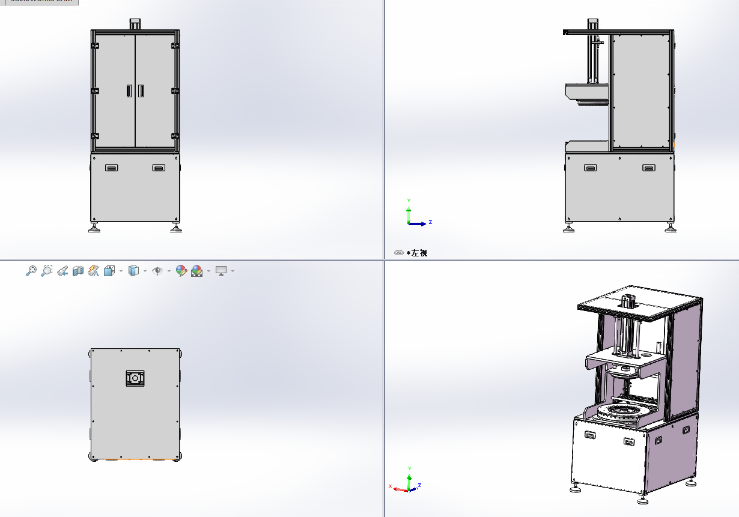Click the View Orientation cube icon
The width and height of the screenshot is (739, 517).
pos(109,271)
